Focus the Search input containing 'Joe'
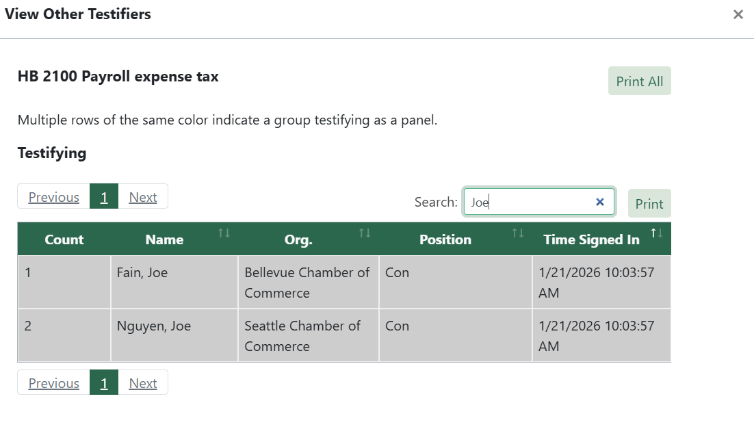The image size is (754, 429). point(527,202)
